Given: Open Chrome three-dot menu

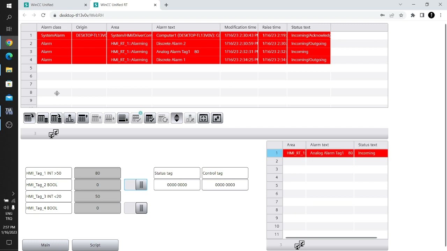Looking at the screenshot, I should tap(441, 15).
